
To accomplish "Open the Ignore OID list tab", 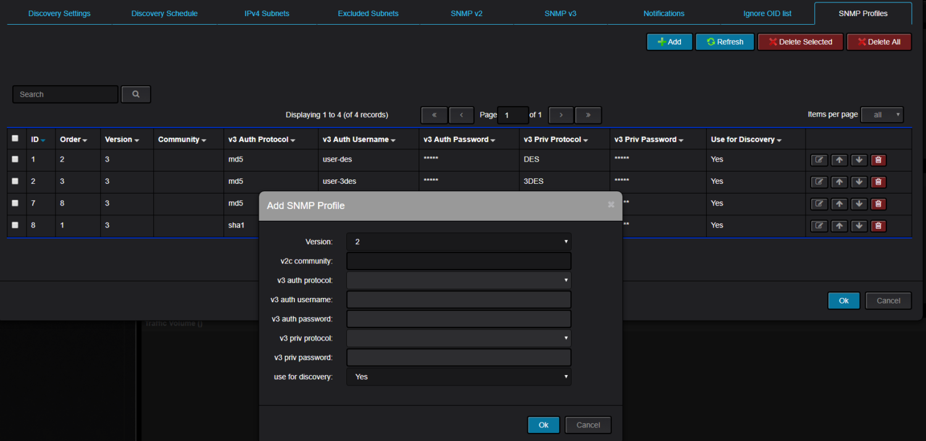I will pyautogui.click(x=768, y=14).
